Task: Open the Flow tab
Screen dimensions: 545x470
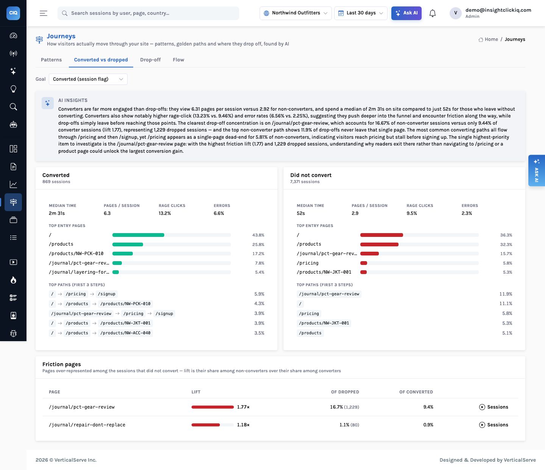Action: tap(178, 60)
